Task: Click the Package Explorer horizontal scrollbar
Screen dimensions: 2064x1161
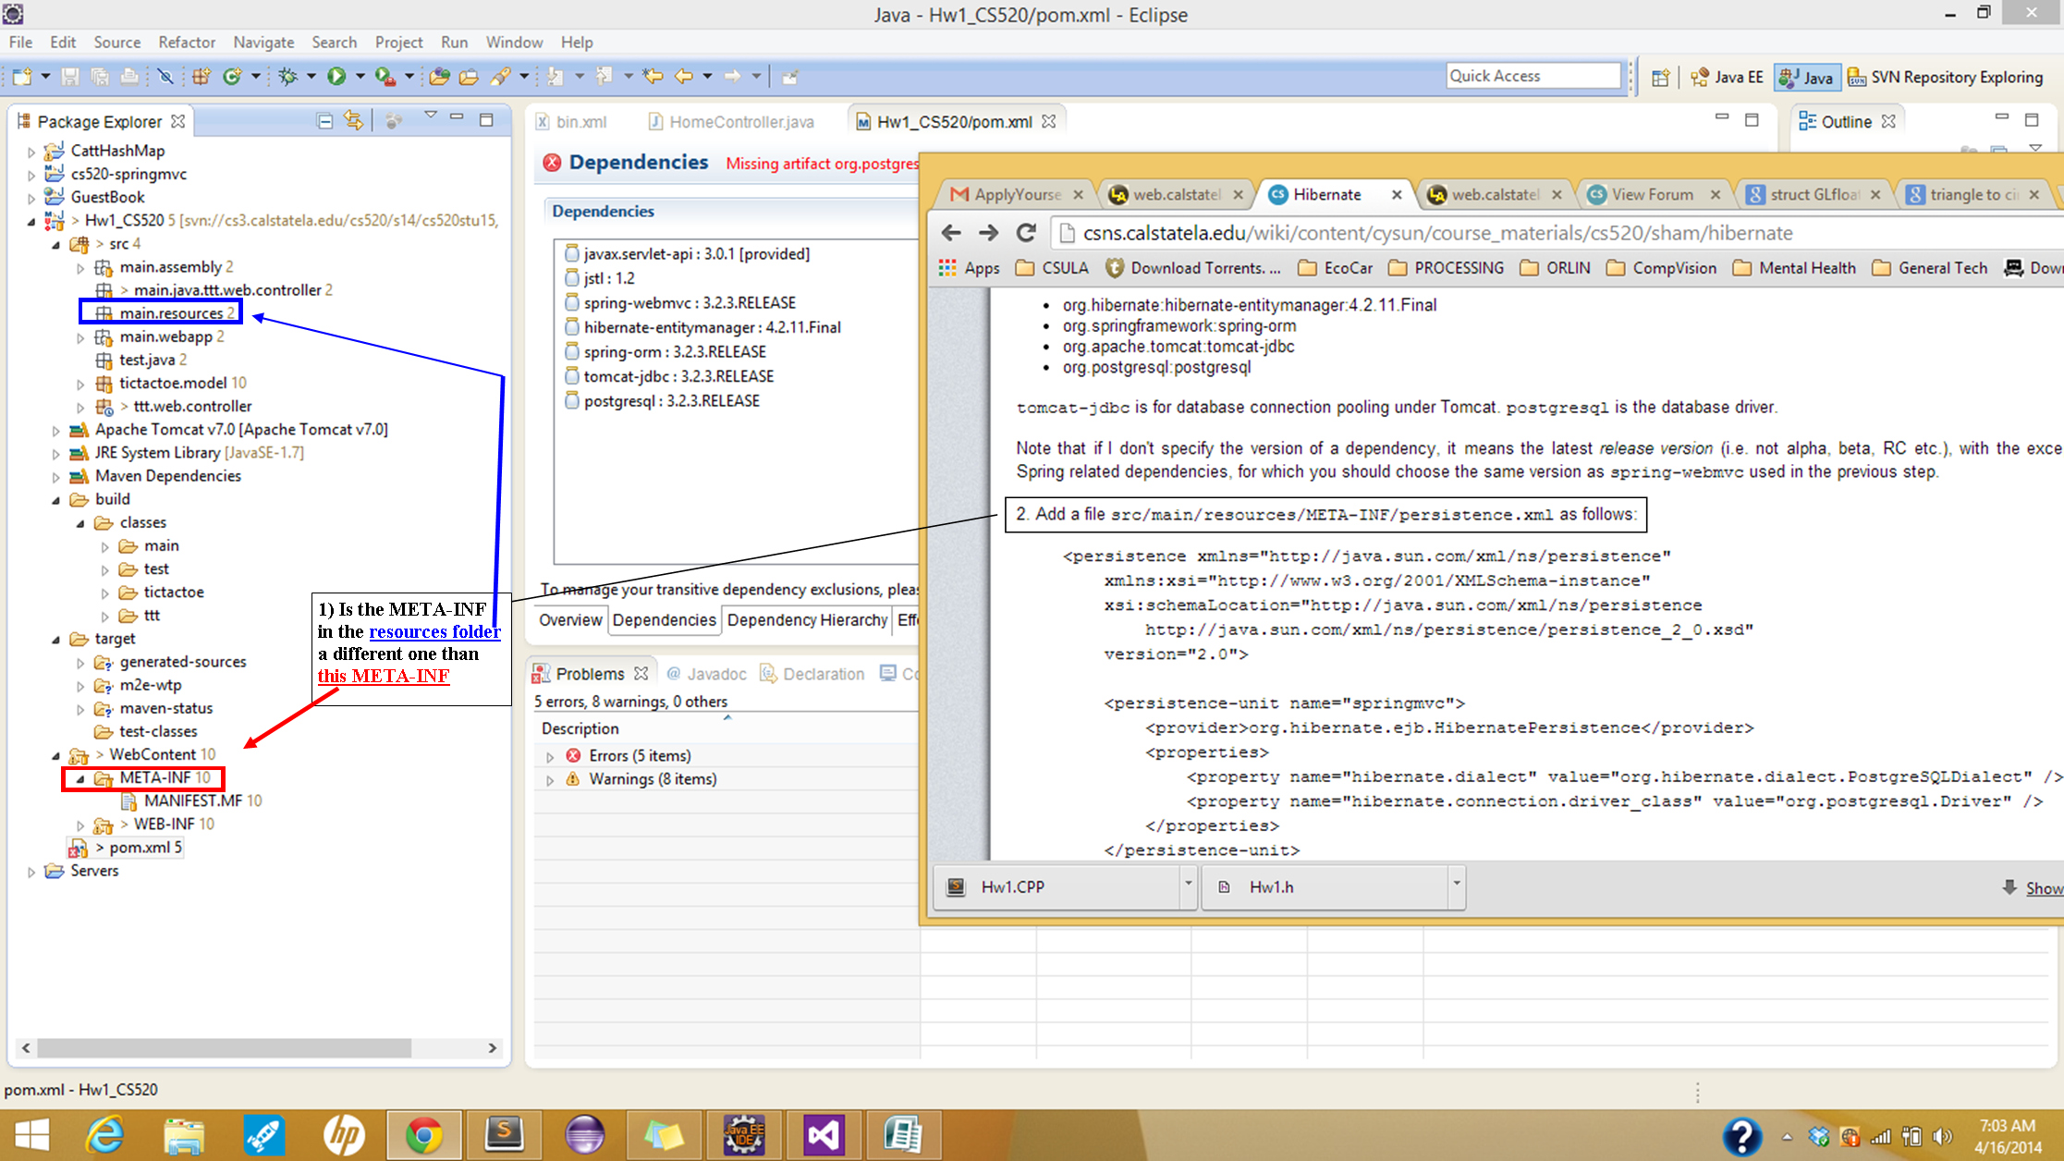Action: [x=224, y=1048]
